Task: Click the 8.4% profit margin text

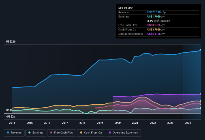Action: (x=159, y=21)
